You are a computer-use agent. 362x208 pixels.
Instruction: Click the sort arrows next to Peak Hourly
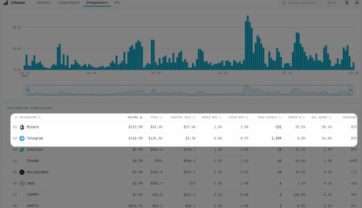[x=280, y=117]
